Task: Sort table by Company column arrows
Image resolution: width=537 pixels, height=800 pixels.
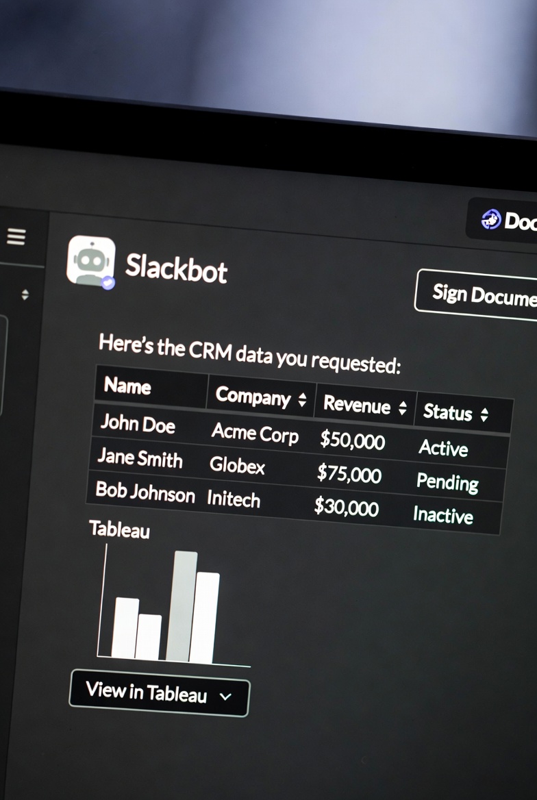Action: pyautogui.click(x=302, y=400)
